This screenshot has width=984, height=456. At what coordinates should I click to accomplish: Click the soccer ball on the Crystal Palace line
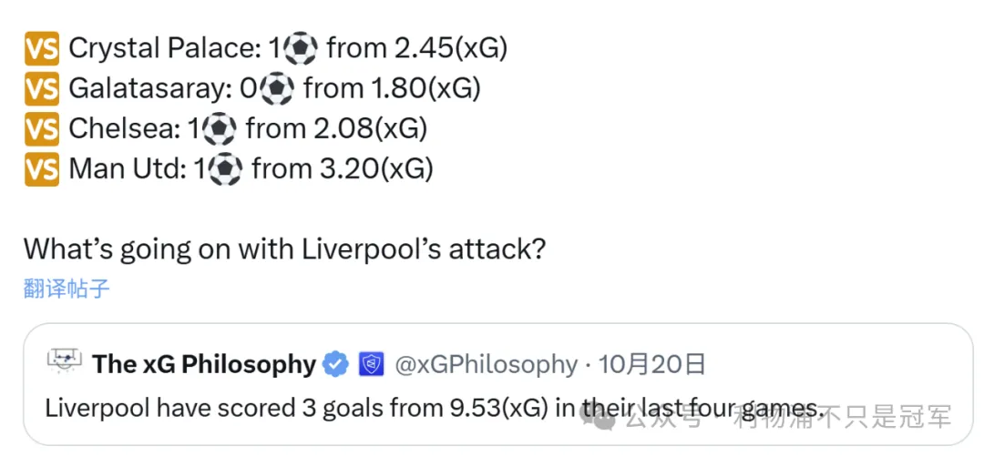coord(300,48)
